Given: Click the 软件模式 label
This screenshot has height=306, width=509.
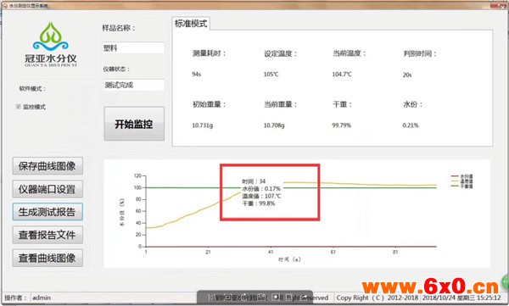Looking at the screenshot, I should pyautogui.click(x=32, y=89).
